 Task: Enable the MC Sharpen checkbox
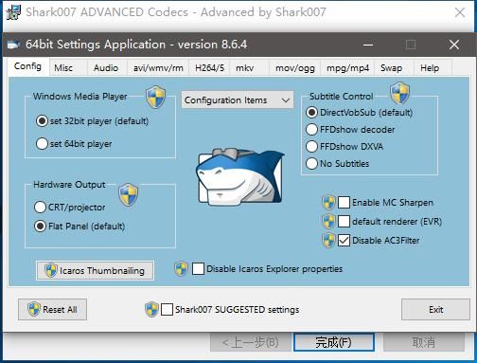344,203
